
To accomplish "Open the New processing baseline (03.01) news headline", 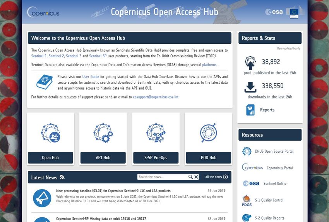I will [113, 191].
